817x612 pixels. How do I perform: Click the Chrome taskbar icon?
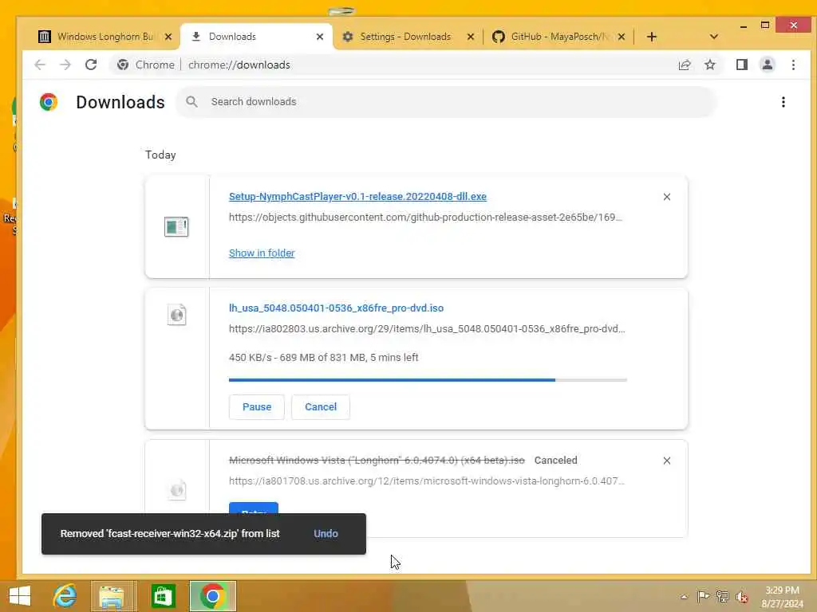coord(212,596)
